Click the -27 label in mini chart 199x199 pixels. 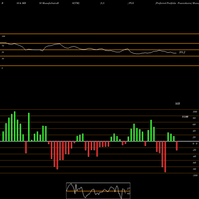tap(129, 189)
